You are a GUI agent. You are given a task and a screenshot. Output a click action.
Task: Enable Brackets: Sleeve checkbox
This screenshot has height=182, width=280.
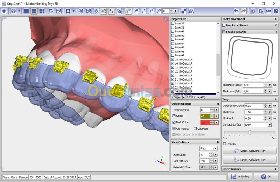coord(224,25)
